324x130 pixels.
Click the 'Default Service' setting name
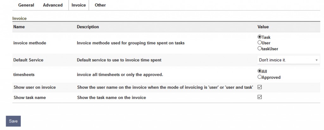(x=28, y=60)
